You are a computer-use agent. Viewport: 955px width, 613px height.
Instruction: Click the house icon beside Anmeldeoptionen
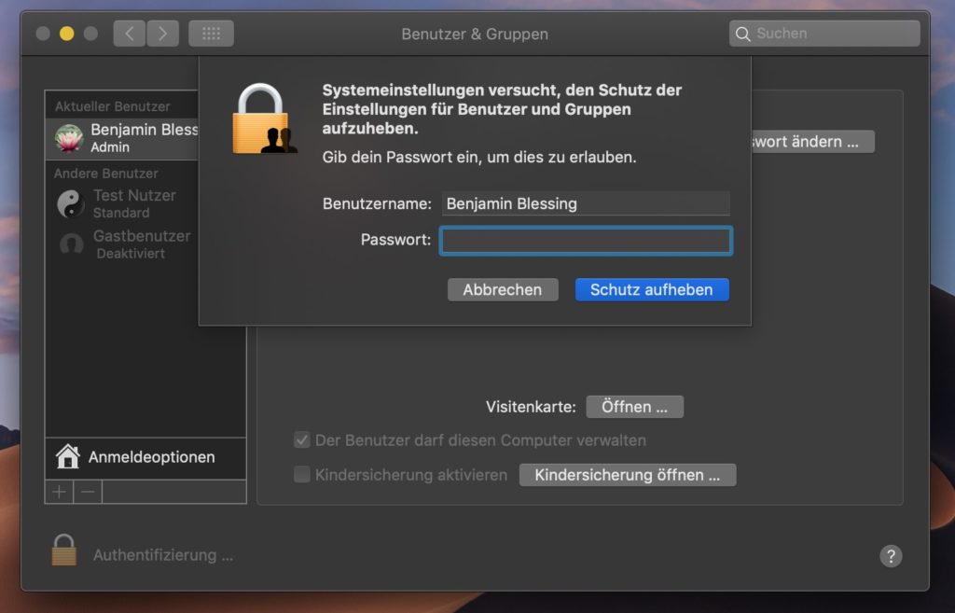point(67,456)
